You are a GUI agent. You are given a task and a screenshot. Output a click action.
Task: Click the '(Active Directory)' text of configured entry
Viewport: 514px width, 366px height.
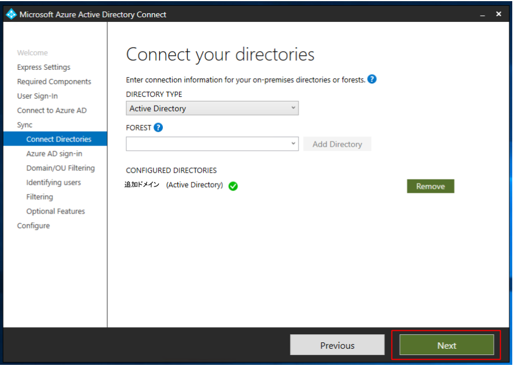[195, 185]
